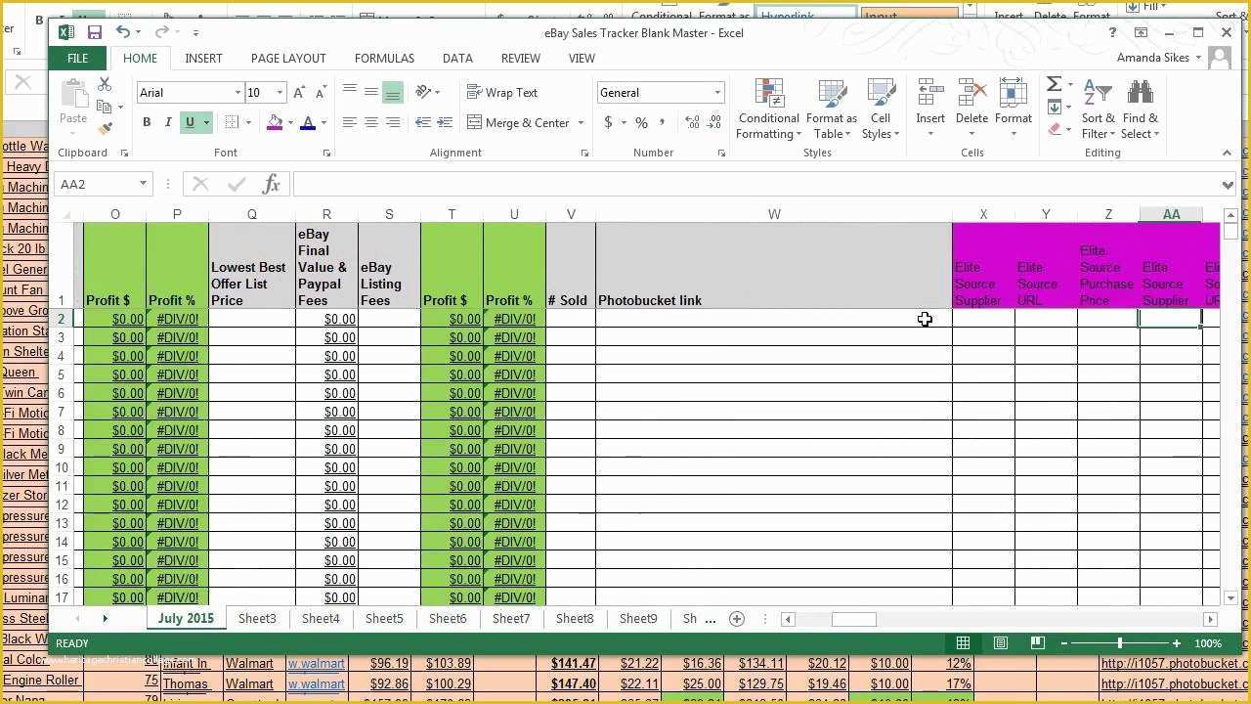This screenshot has width=1251, height=704.
Task: Open the fill color dropdown arrow
Action: coord(290,123)
